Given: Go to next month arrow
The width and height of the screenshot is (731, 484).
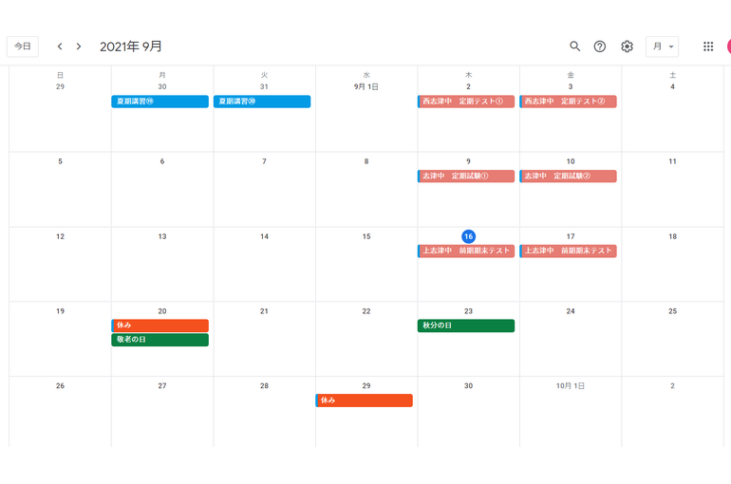Looking at the screenshot, I should click(79, 47).
